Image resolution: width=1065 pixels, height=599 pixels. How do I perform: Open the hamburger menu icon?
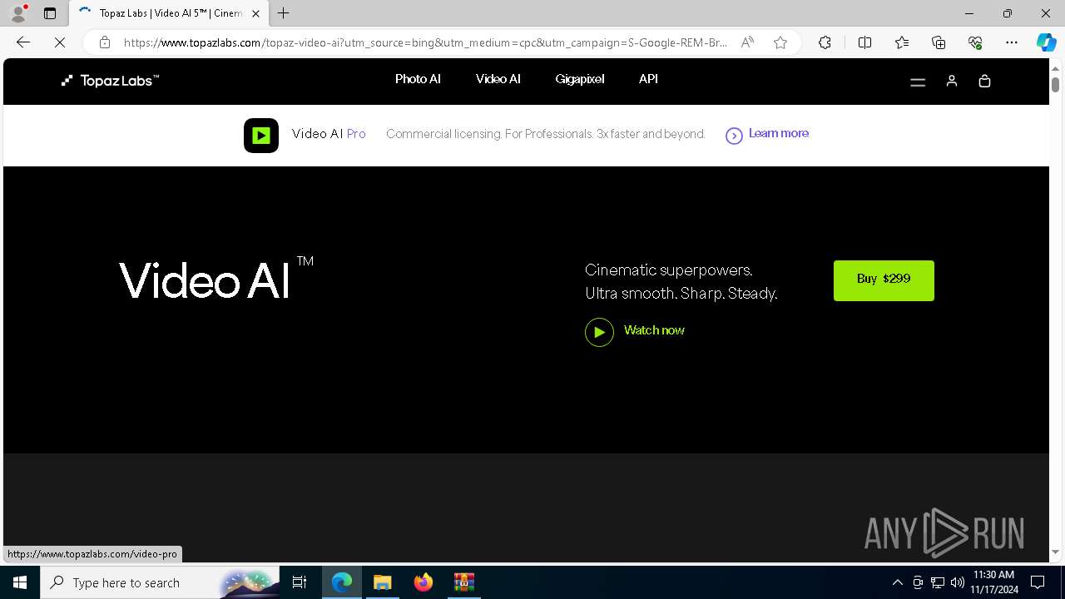(918, 82)
